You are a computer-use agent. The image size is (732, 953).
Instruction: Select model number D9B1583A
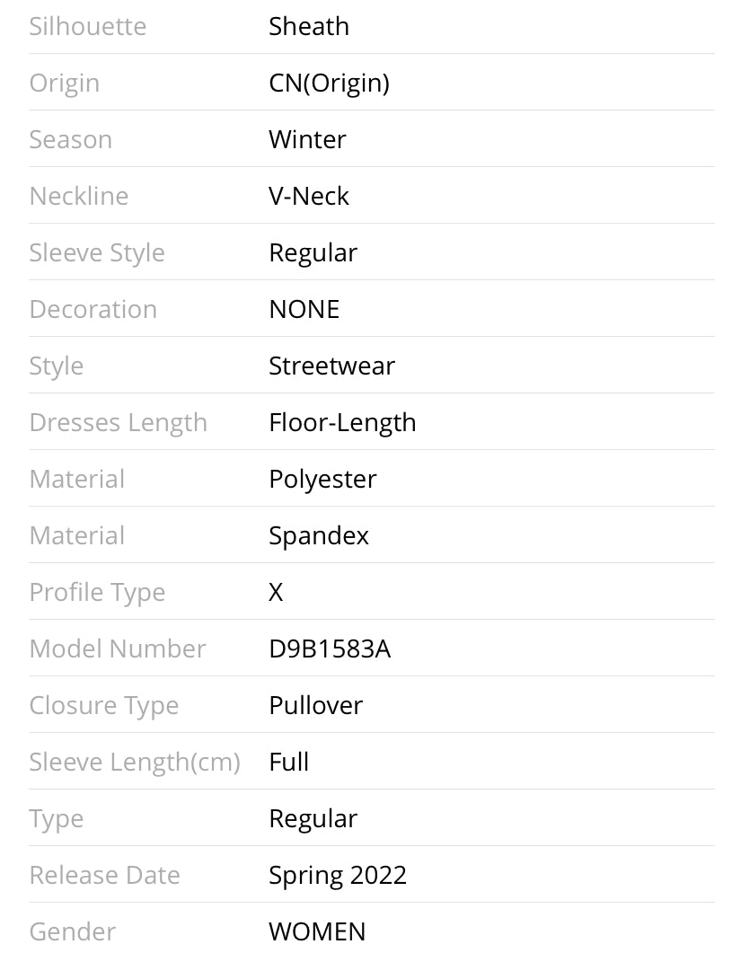tap(330, 649)
